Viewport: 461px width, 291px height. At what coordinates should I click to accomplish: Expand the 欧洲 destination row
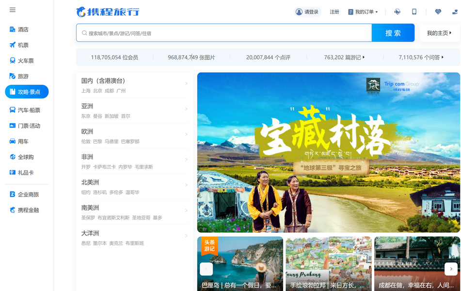(x=134, y=136)
